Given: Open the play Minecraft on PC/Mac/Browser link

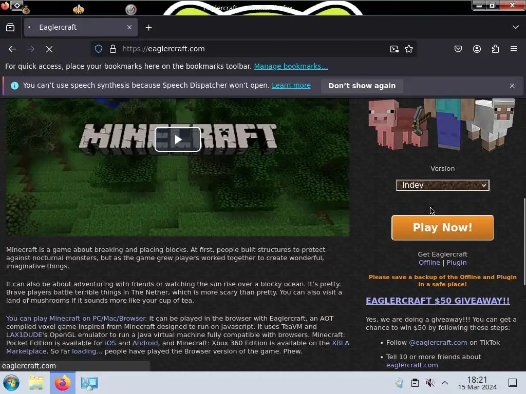Looking at the screenshot, I should tap(76, 318).
